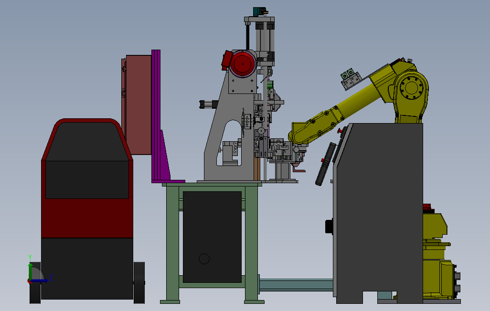Select the dark red body panel of the cart
Viewport: 490px width, 311px height.
pos(87,218)
